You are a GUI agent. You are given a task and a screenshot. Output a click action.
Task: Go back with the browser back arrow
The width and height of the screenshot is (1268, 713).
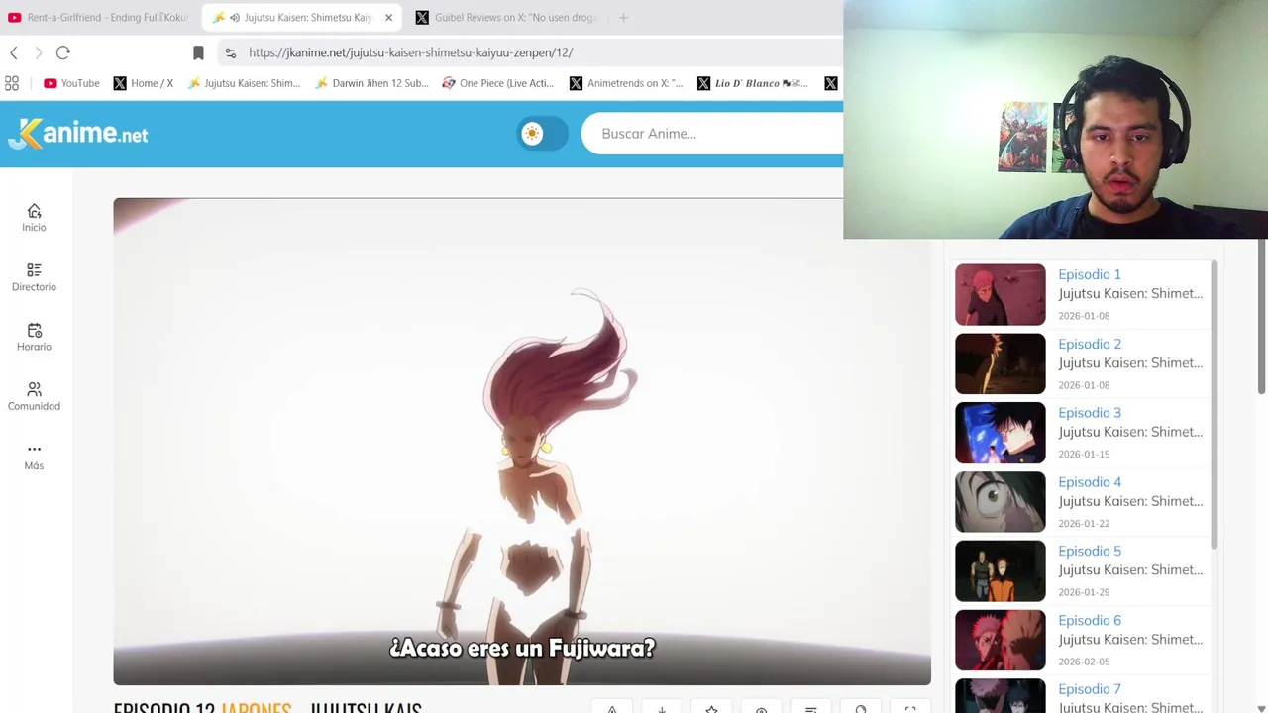point(14,52)
